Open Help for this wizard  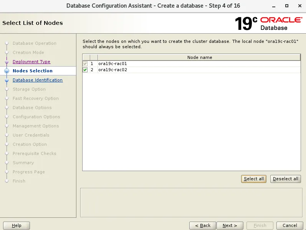click(x=17, y=225)
